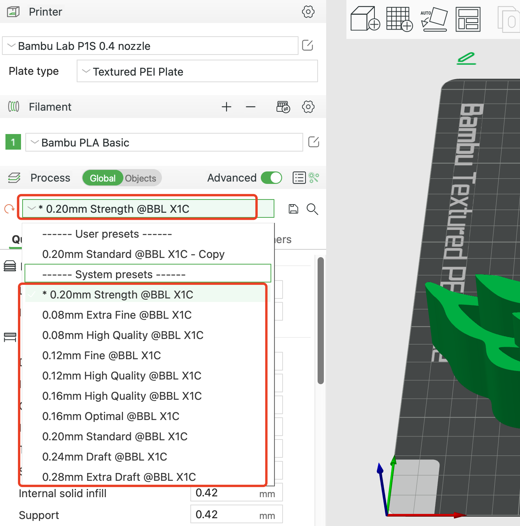Switch process scope to Global
520x526 pixels.
click(x=103, y=178)
